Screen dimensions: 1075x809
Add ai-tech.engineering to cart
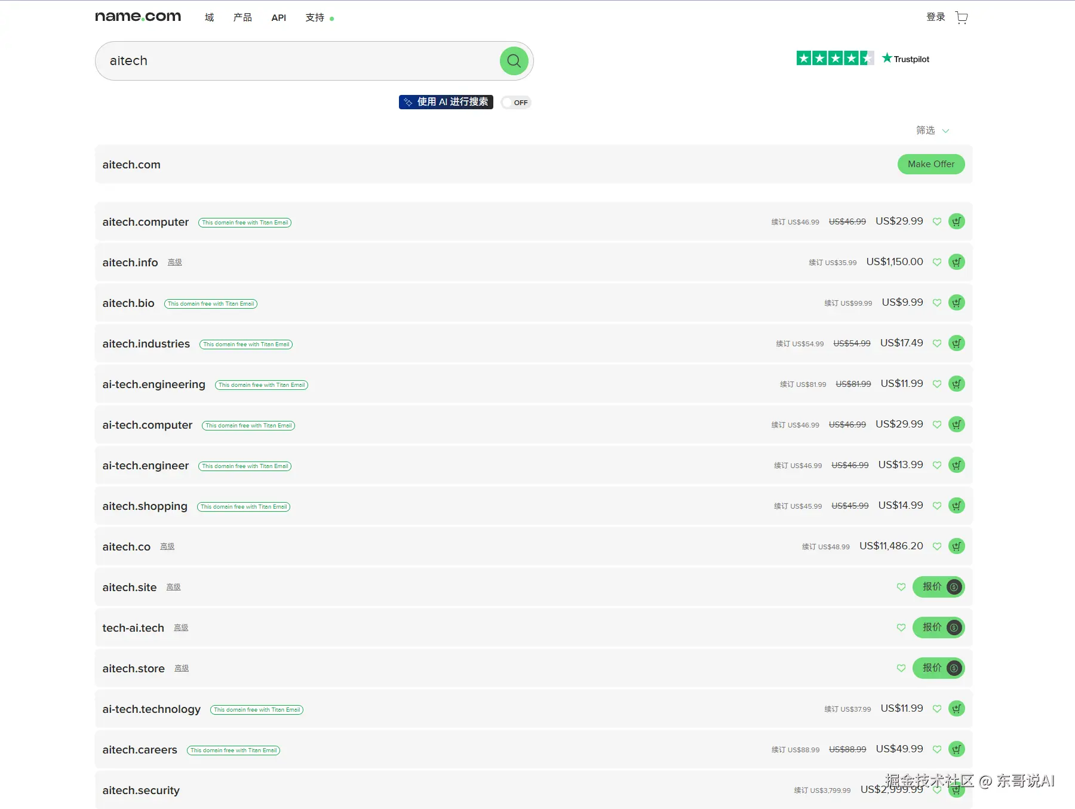[x=956, y=384]
